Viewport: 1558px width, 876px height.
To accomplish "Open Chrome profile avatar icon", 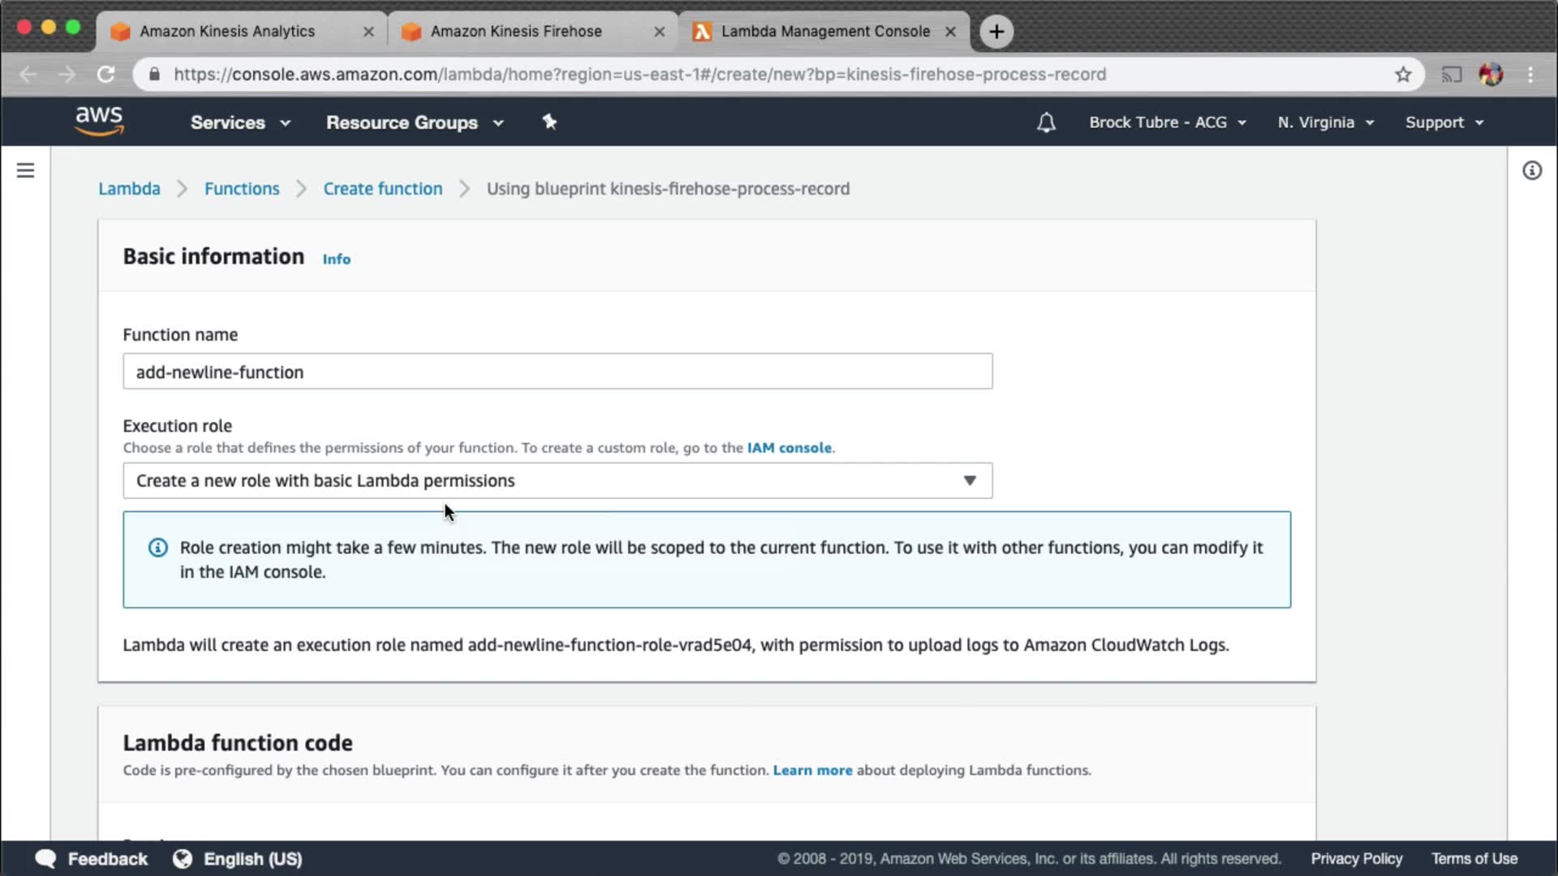I will pos(1491,75).
